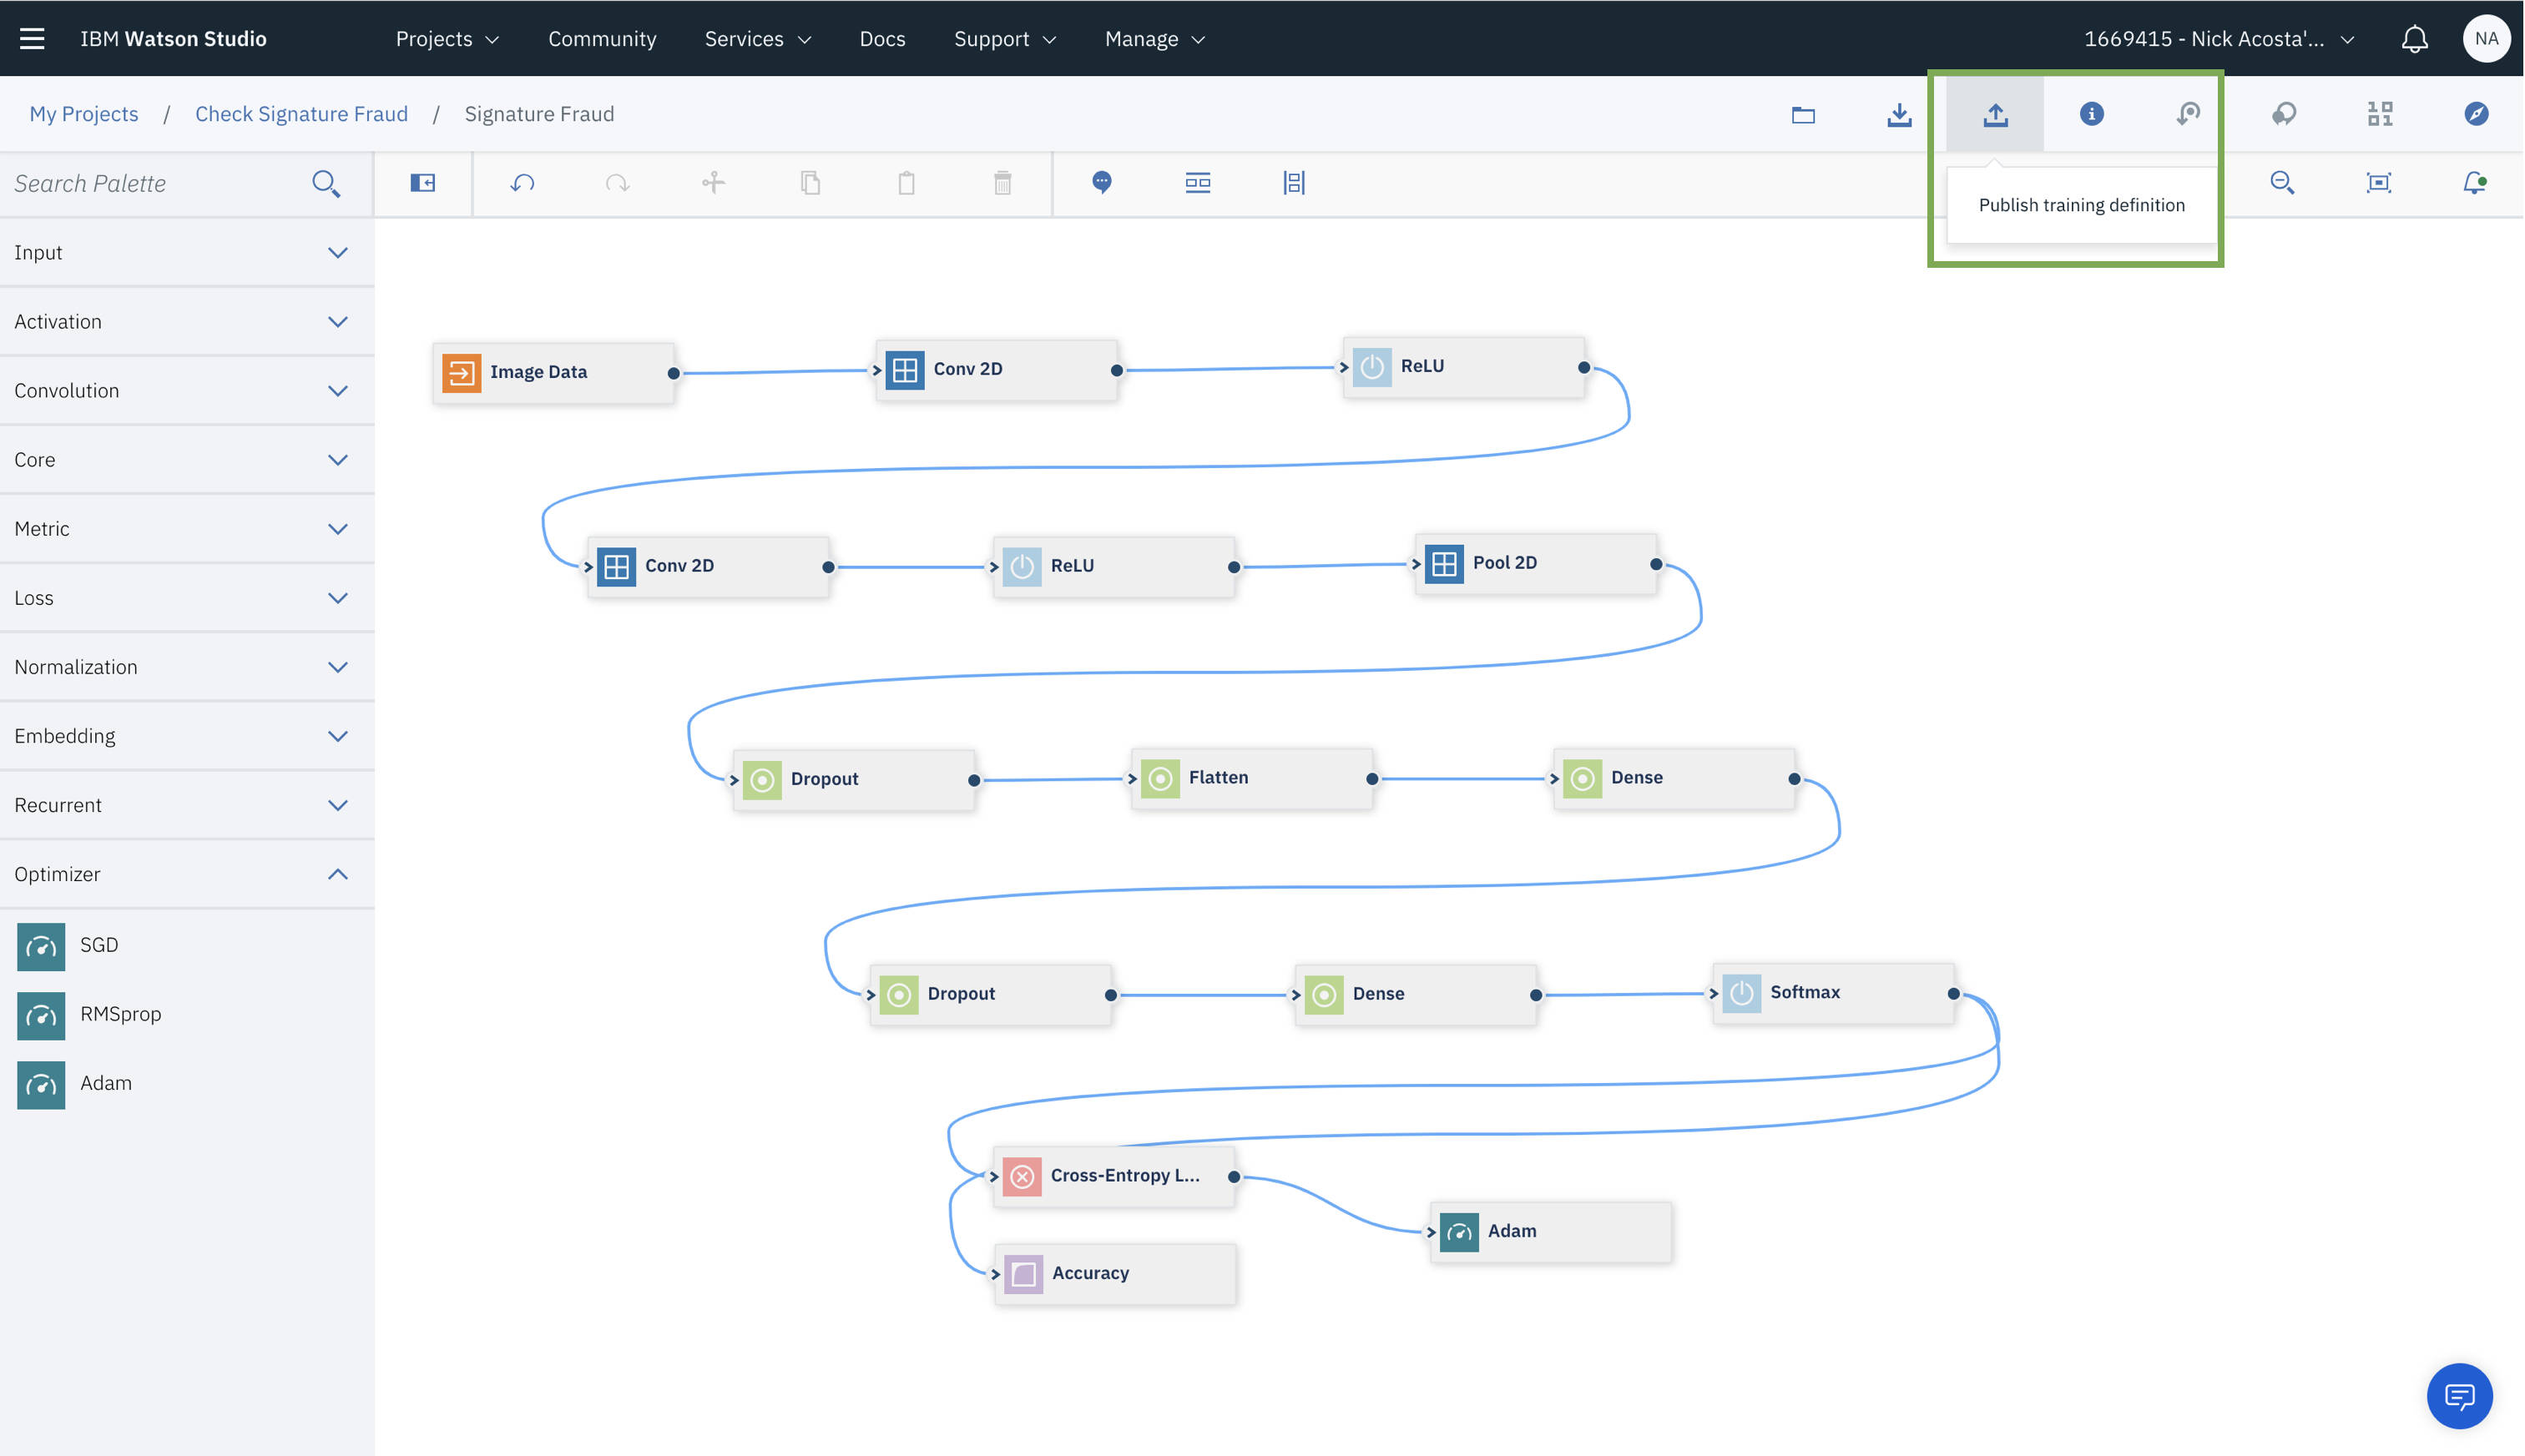Select the Pool 2D node
This screenshot has width=2525, height=1456.
coord(1536,564)
